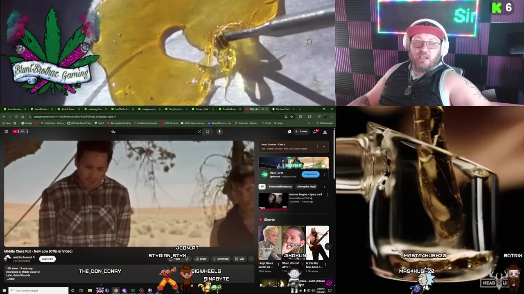524x294 pixels.
Task: Open the Google bookmark
Action: point(27,123)
